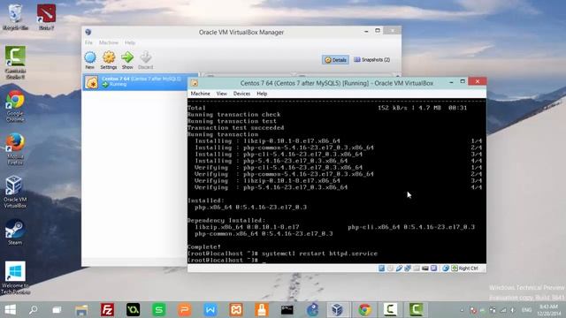This screenshot has height=318, width=566.
Task: Open Mozilla Firefox desktop shortcut
Action: (x=15, y=148)
